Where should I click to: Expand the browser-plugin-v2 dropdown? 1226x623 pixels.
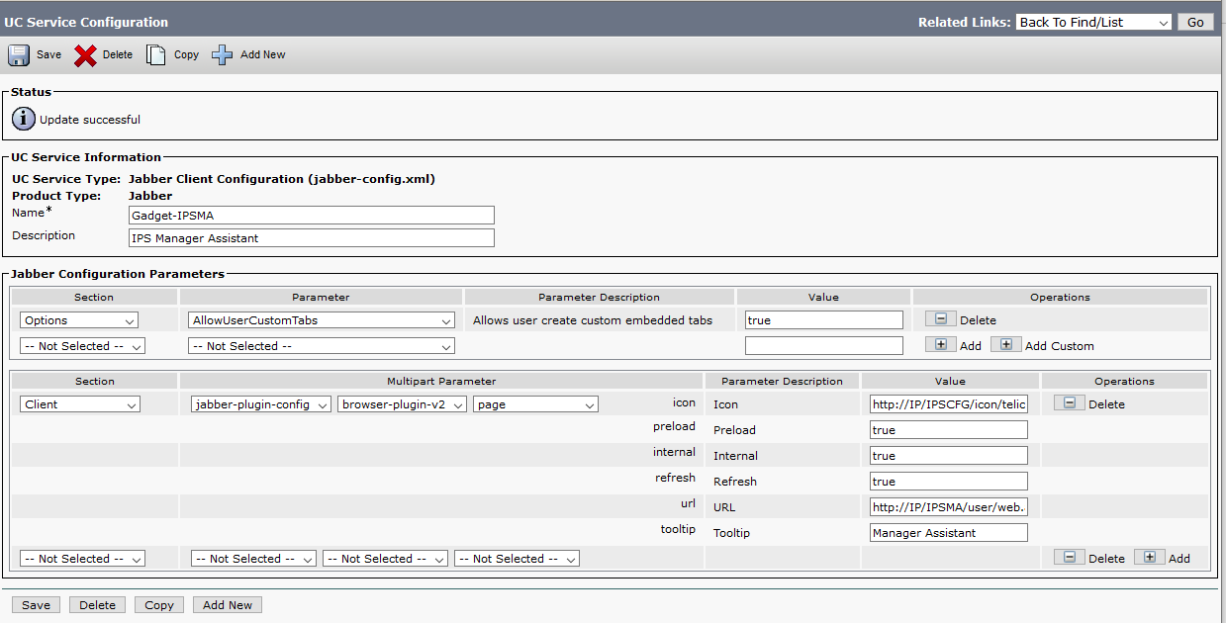pyautogui.click(x=402, y=404)
